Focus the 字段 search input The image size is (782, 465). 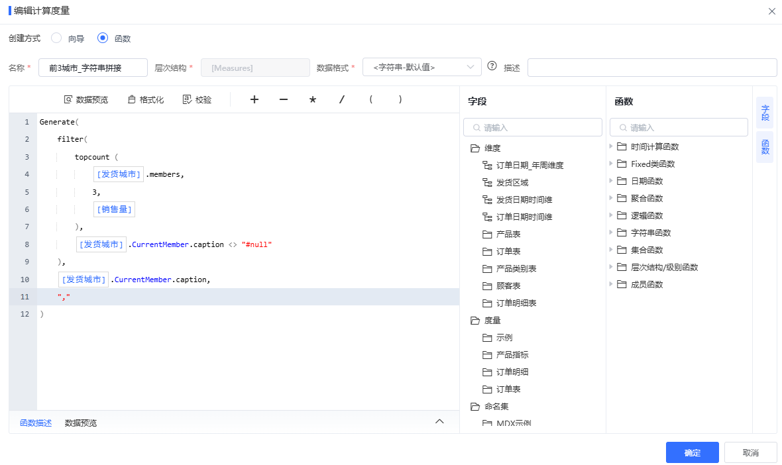click(533, 128)
